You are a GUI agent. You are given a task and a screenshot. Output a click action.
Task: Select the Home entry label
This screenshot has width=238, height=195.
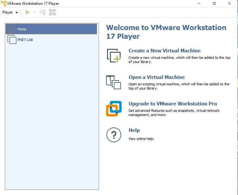pyautogui.click(x=22, y=29)
